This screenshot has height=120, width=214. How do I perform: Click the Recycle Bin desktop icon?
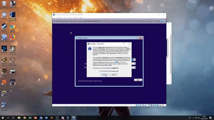pyautogui.click(x=4, y=4)
